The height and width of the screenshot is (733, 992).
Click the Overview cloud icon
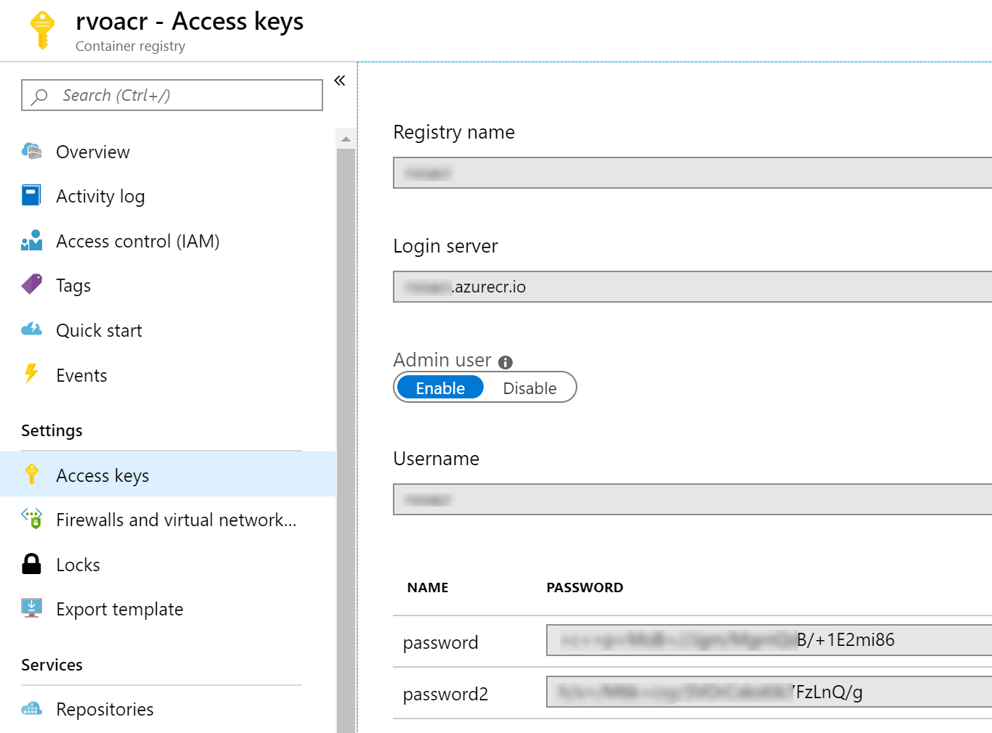(31, 151)
